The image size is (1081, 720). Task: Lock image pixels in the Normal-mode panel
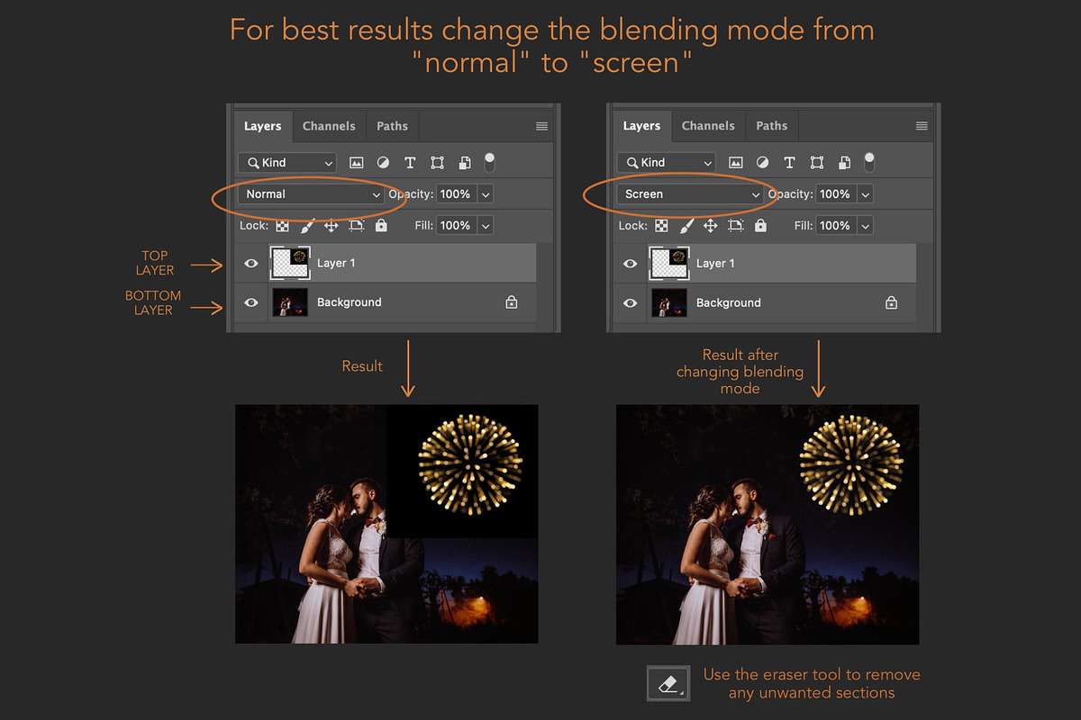tap(307, 226)
